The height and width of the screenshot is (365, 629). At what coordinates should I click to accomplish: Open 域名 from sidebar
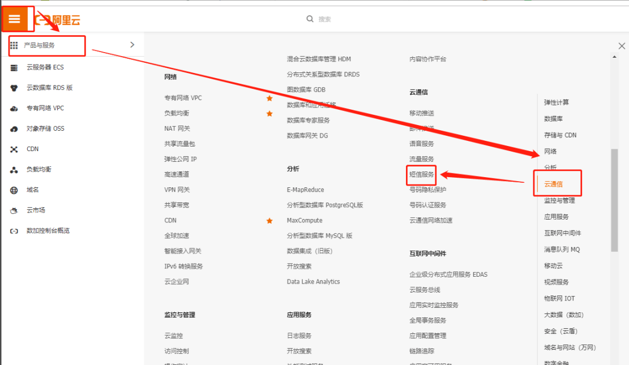[x=33, y=190]
